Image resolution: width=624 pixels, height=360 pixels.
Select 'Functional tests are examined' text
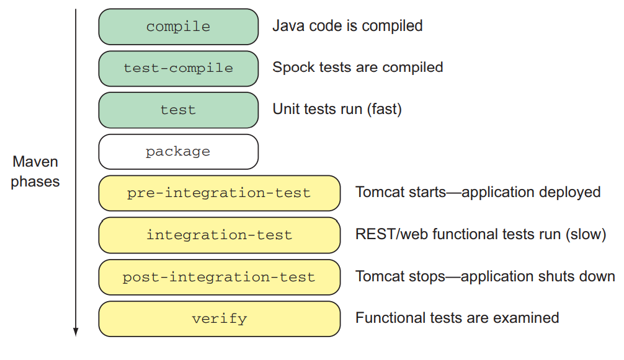click(457, 318)
